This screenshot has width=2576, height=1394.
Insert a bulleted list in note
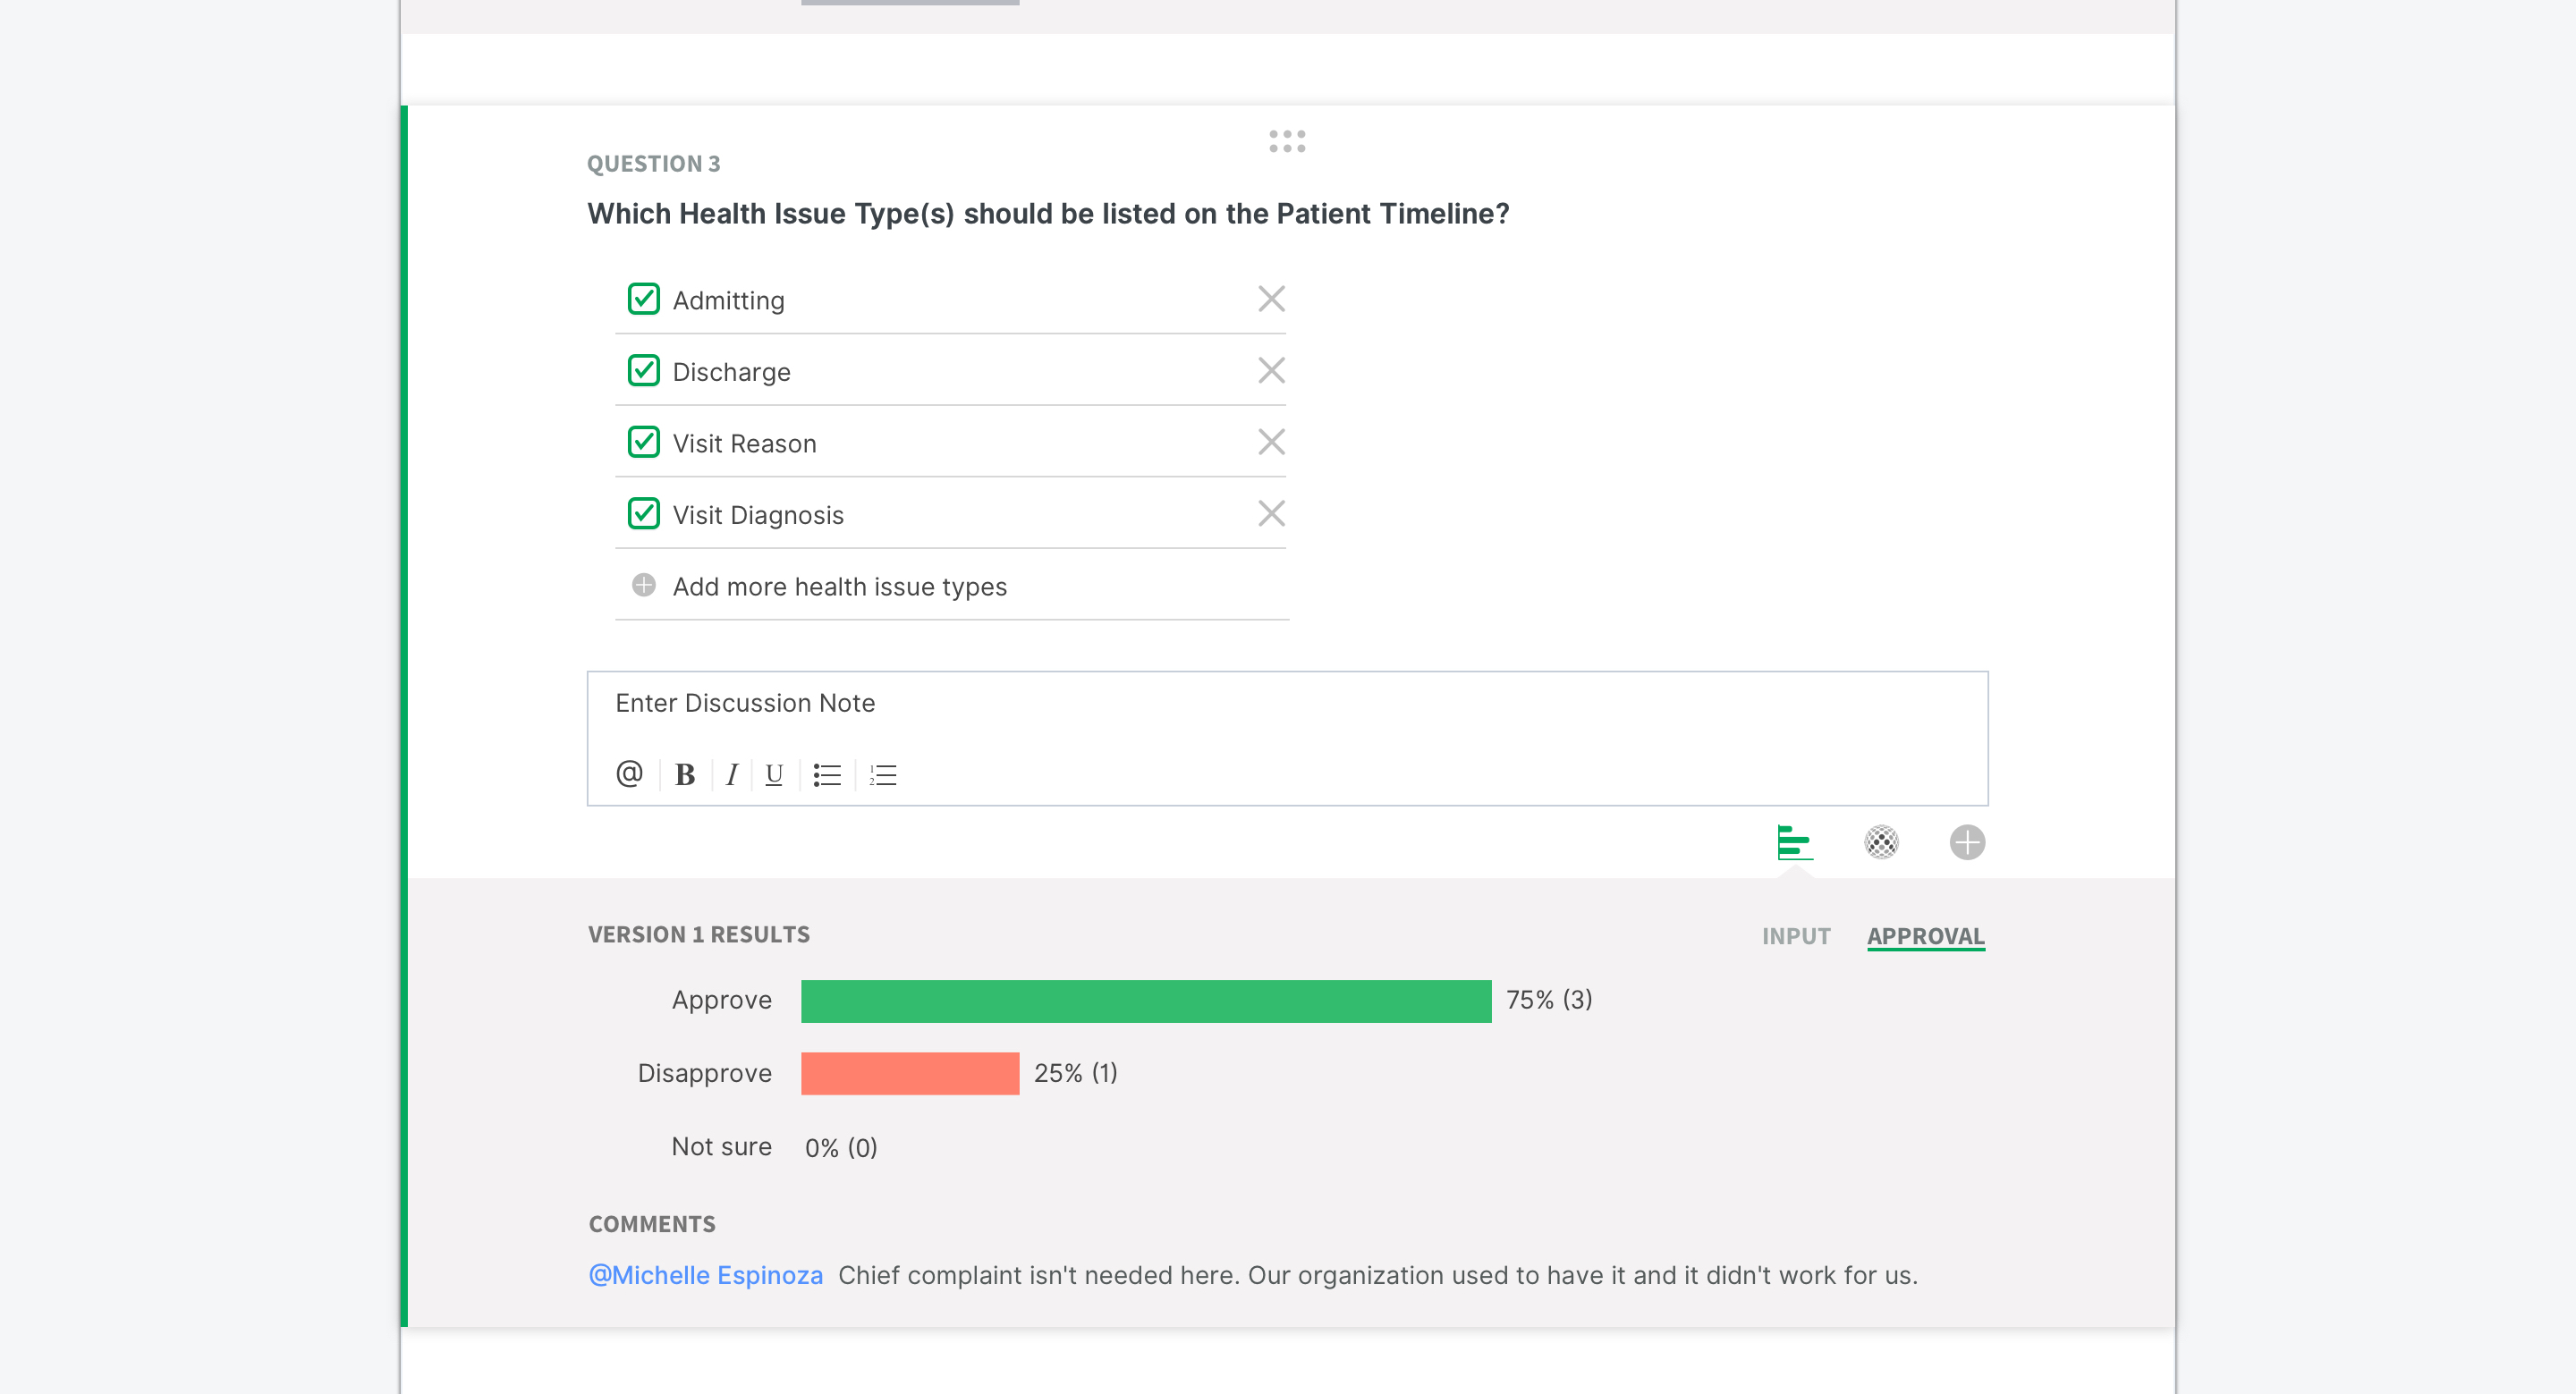click(827, 775)
